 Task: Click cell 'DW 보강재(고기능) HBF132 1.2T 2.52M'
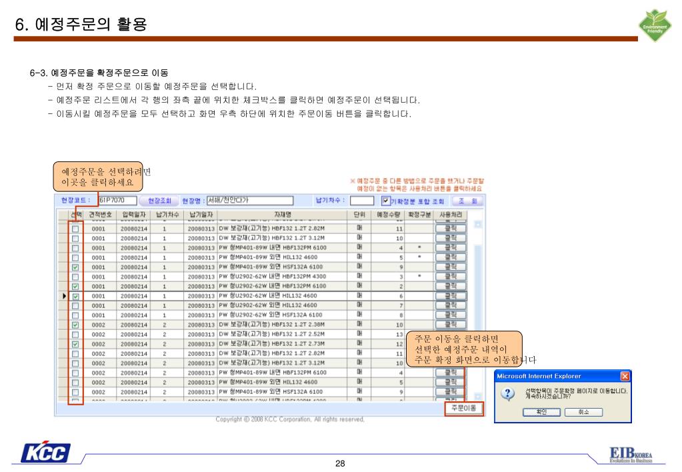click(283, 335)
